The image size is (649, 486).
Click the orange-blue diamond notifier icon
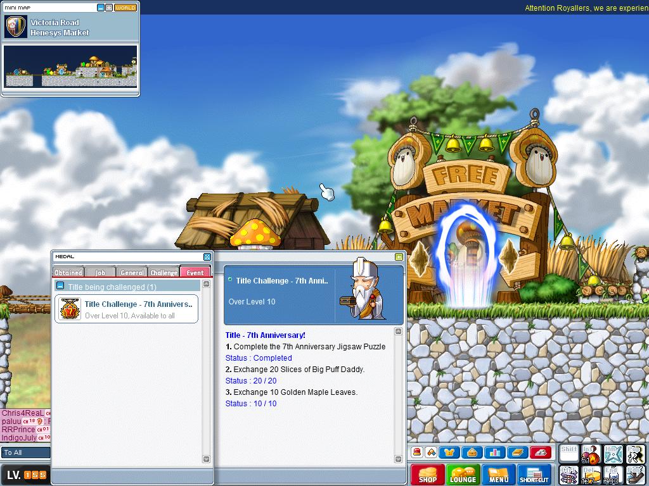click(x=431, y=452)
